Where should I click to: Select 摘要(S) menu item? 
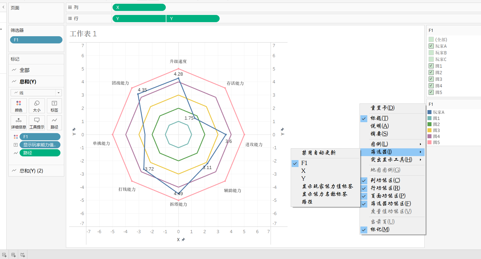393,134
